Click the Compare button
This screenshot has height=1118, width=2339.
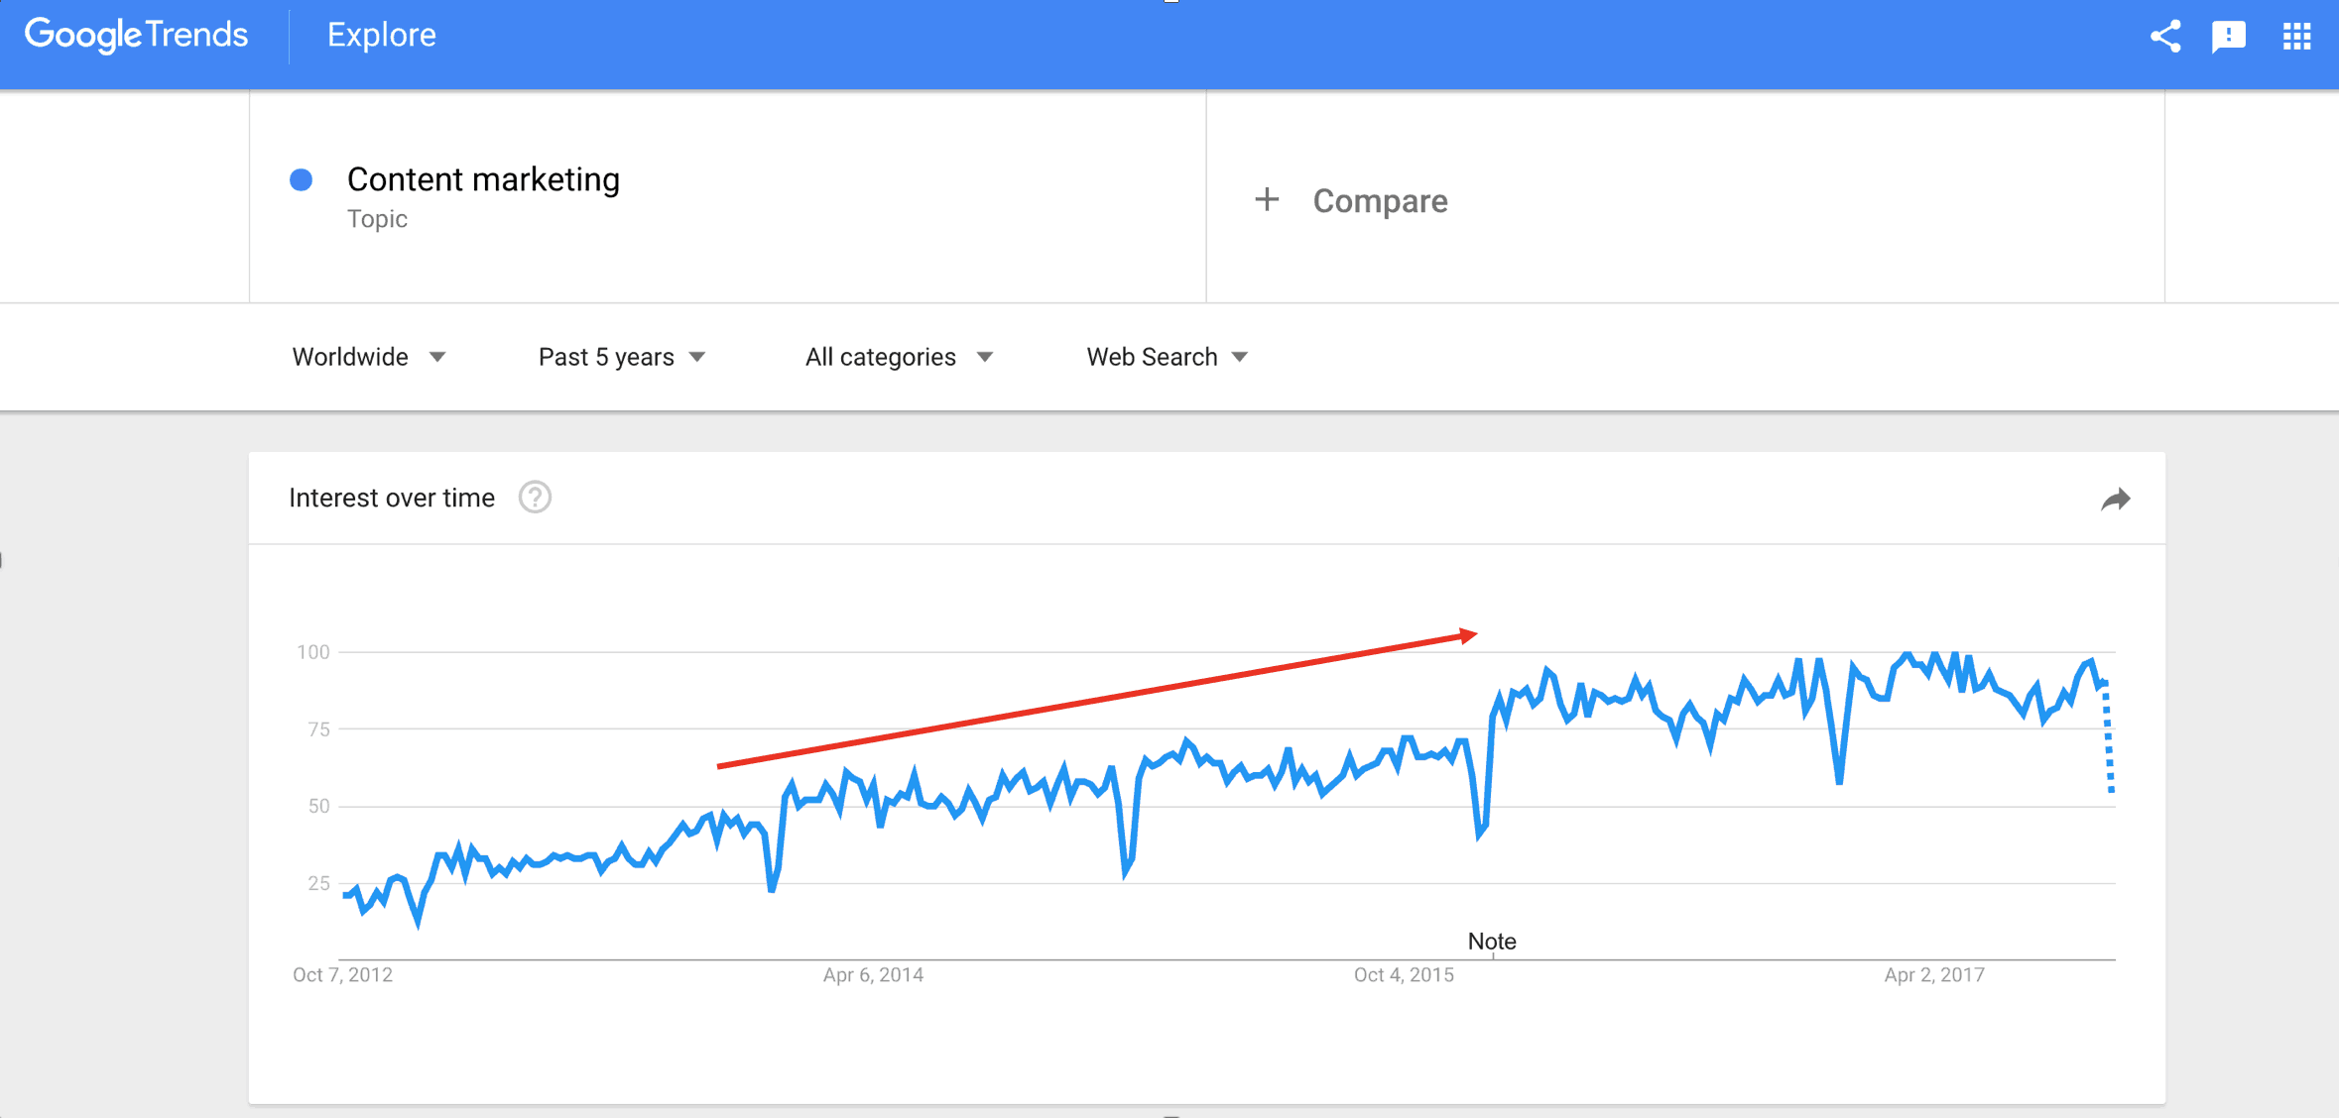[x=1380, y=201]
